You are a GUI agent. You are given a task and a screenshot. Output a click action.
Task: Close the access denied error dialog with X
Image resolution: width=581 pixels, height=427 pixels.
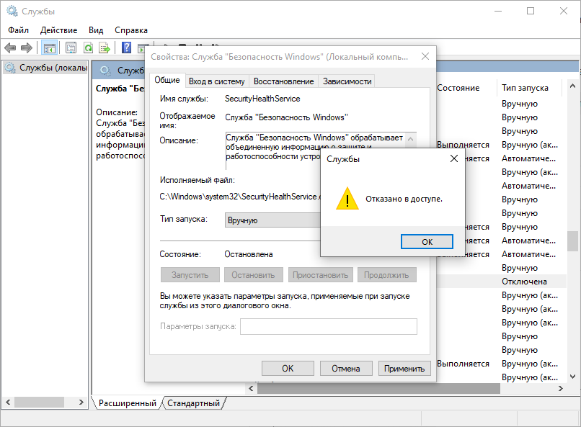coord(454,158)
